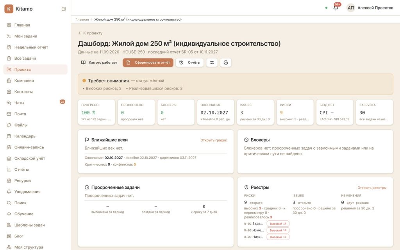The image size is (400, 250).
Task: Click the Моя структура sidebar icon
Action: coord(9,247)
